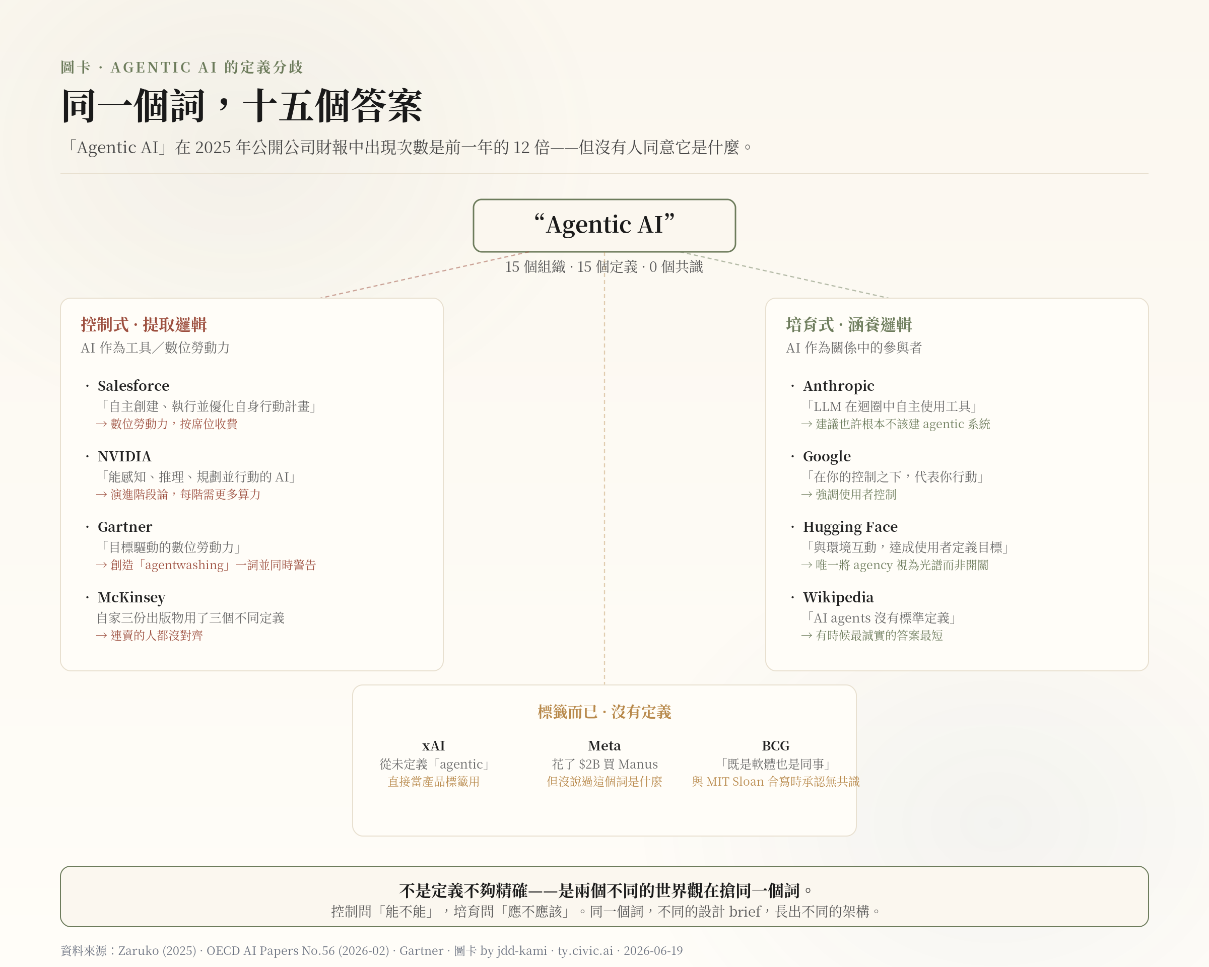Click BCG quote 既是軟體也是同事
The height and width of the screenshot is (967, 1209).
(x=776, y=764)
